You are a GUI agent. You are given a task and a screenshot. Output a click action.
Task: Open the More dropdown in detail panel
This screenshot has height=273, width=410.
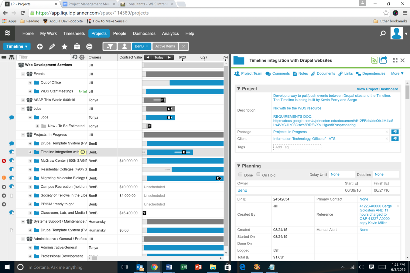click(x=397, y=73)
